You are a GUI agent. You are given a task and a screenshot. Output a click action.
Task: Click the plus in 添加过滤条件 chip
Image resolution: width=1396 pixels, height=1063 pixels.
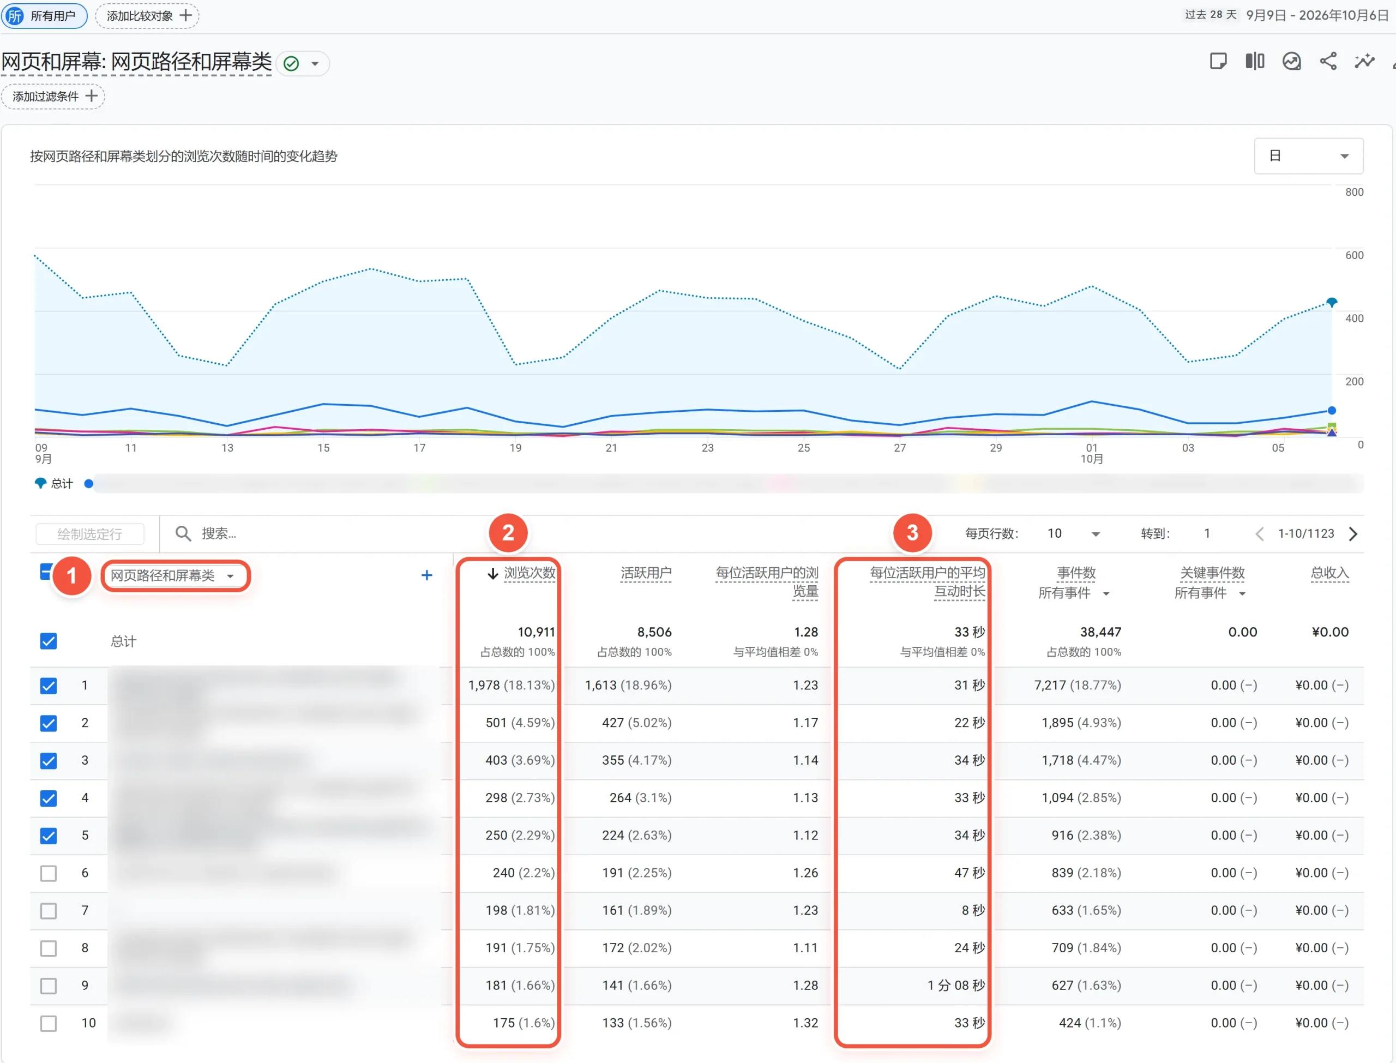point(91,96)
